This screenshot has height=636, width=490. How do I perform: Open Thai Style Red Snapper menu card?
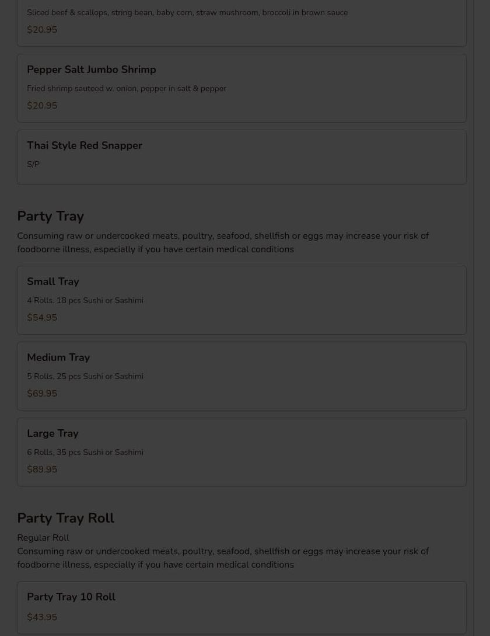click(x=242, y=157)
